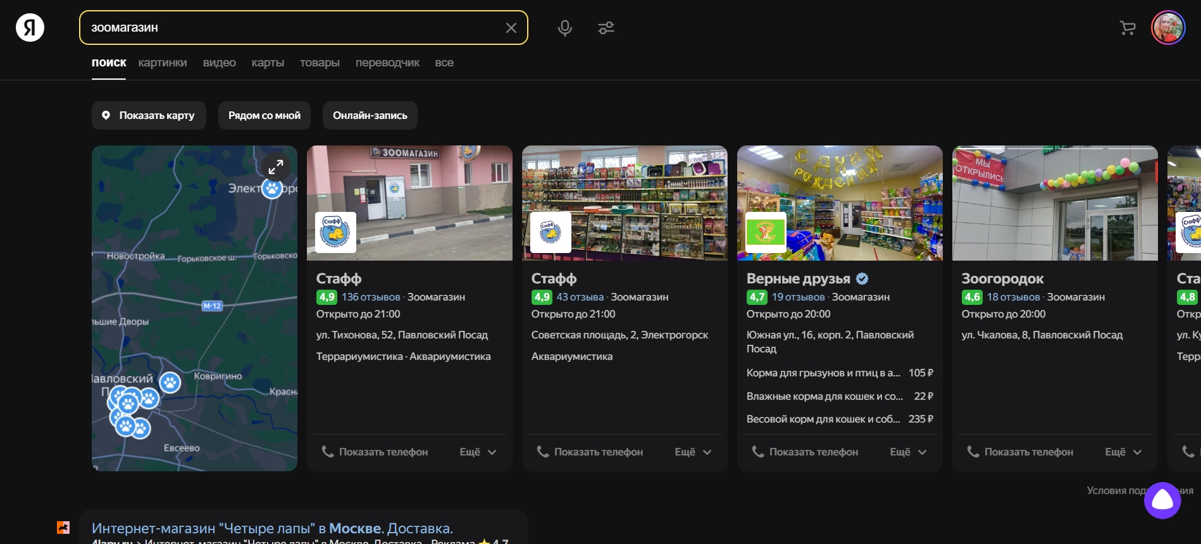
Task: View the Верные друзья birthday balloons photo
Action: pos(840,203)
